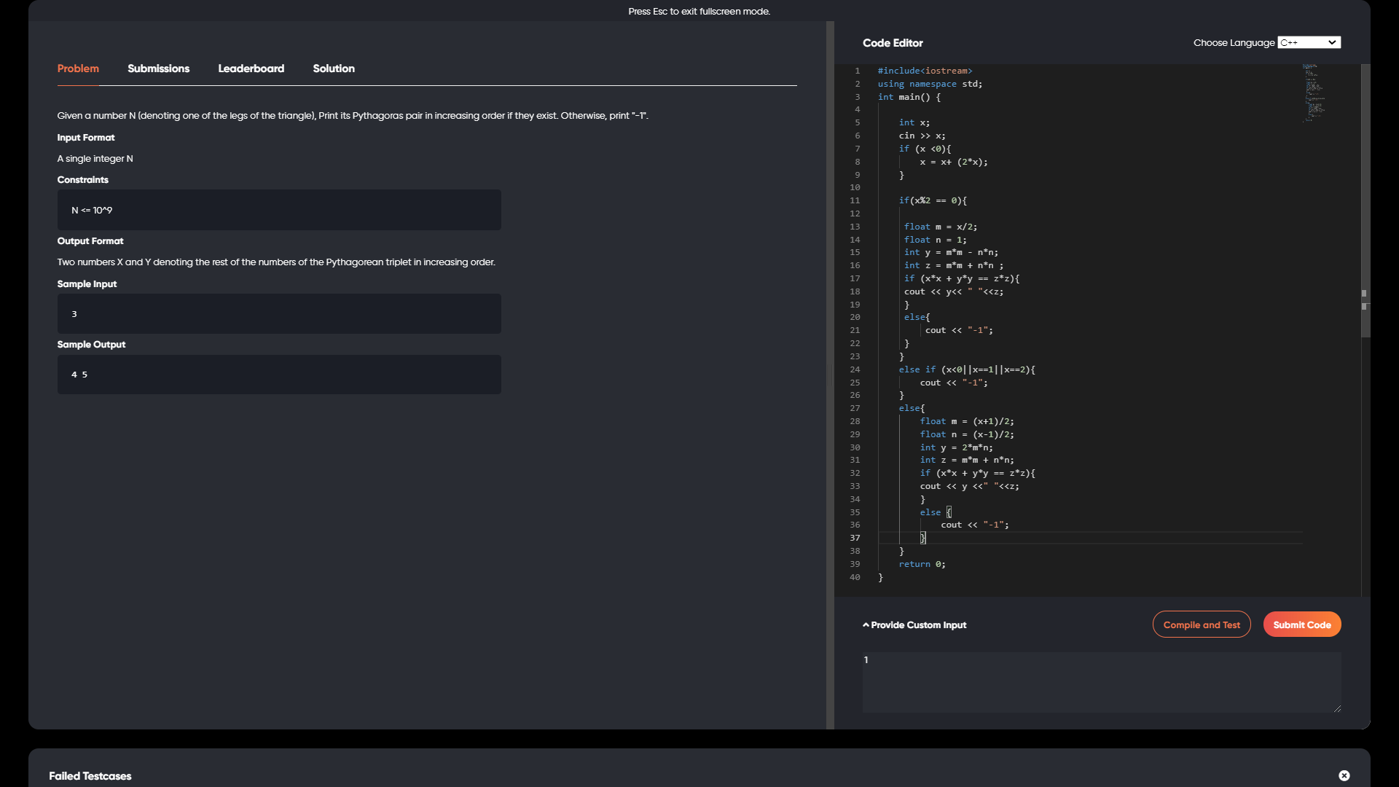Switch to the Submissions tab

point(158,68)
